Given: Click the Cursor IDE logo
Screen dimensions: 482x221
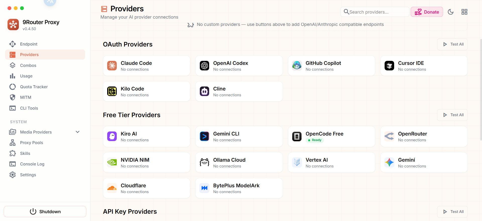Looking at the screenshot, I should 389,66.
